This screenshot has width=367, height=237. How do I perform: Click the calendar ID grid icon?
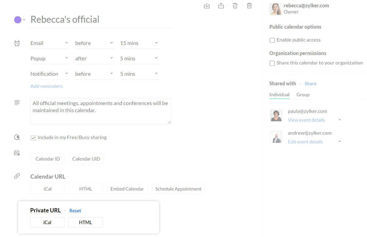[17, 153]
